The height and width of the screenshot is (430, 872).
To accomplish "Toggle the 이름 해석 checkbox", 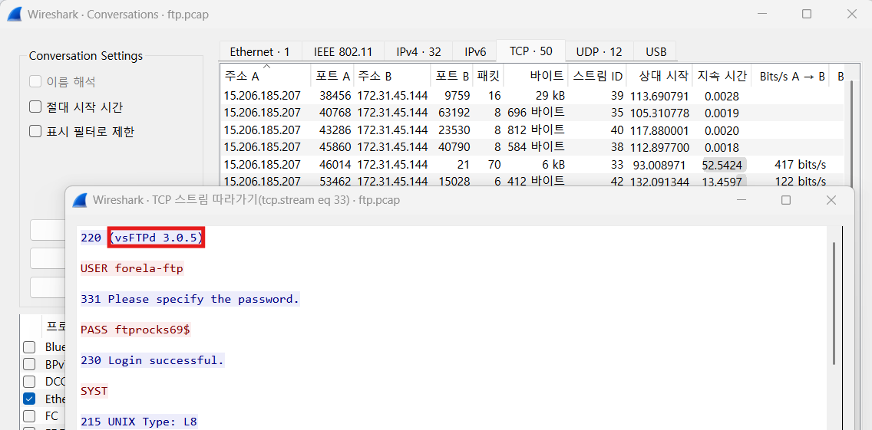I will tap(35, 82).
